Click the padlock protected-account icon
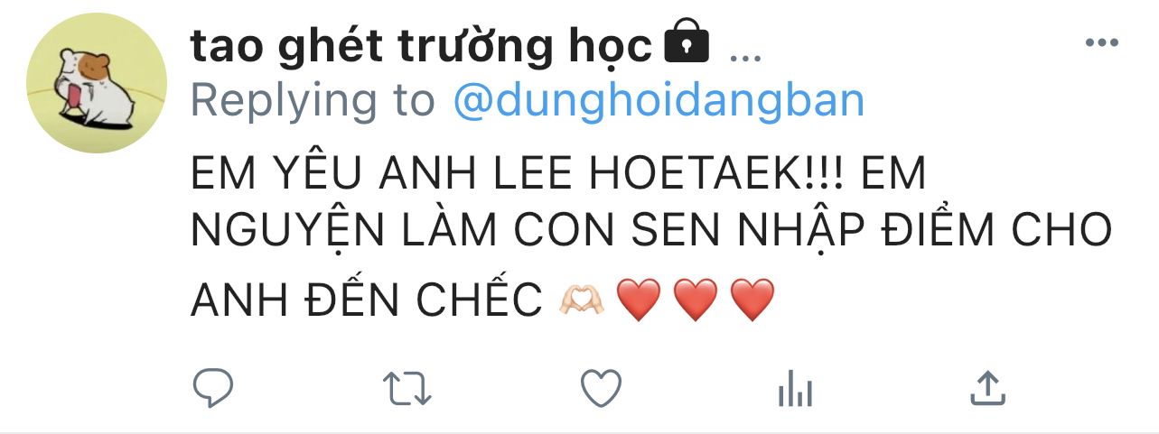 coord(687,43)
